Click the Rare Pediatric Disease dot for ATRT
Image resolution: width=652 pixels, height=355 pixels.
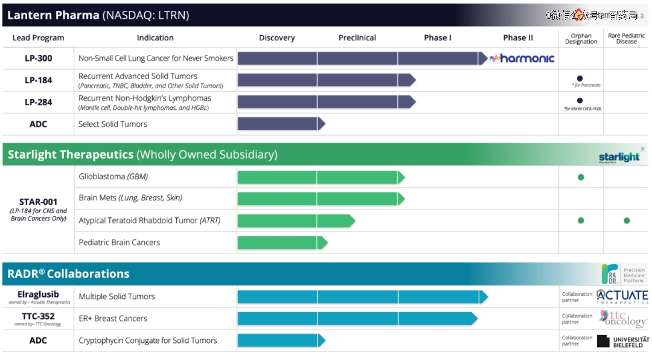(627, 221)
